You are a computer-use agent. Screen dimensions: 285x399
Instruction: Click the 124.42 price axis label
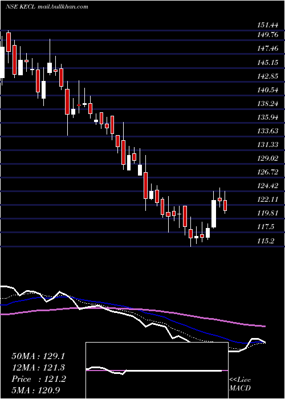267,186
